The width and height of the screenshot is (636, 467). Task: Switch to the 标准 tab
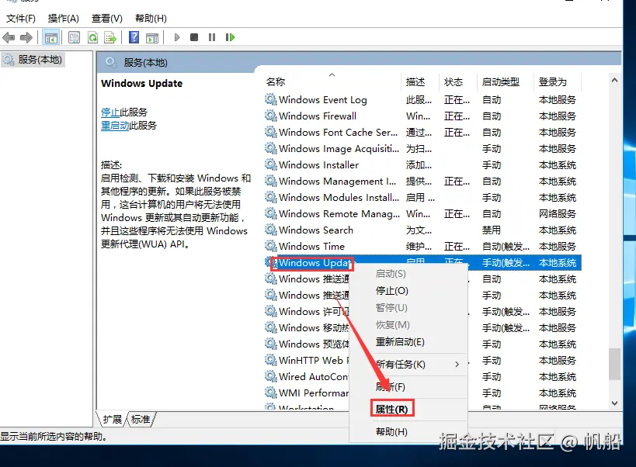141,419
